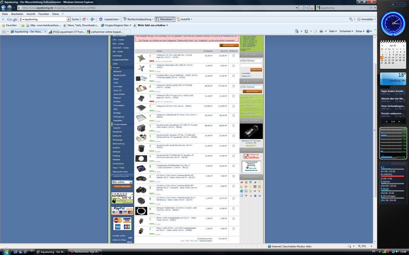Click the Refresh page icon in address bar

coord(306,8)
